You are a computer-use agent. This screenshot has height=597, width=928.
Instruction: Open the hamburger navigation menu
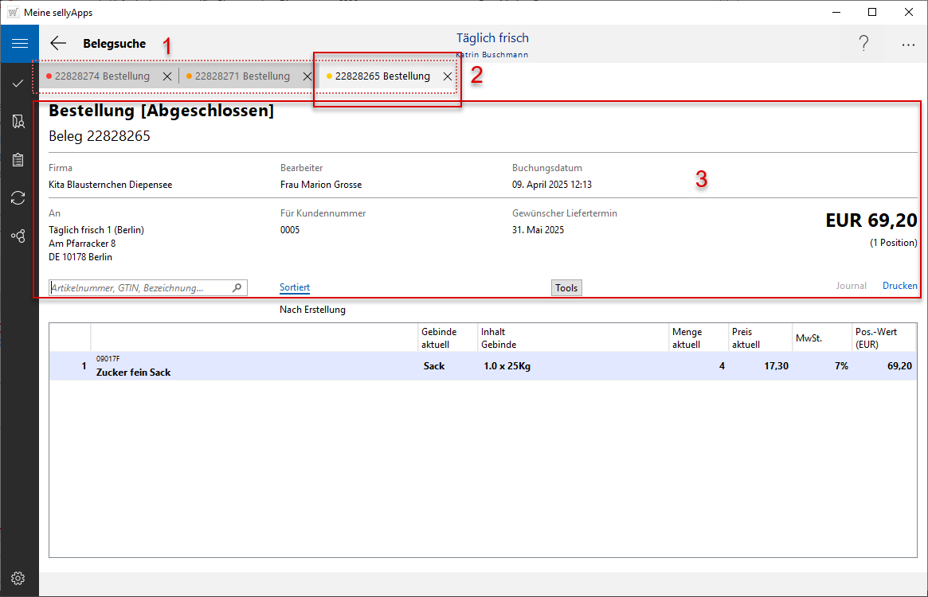point(19,44)
